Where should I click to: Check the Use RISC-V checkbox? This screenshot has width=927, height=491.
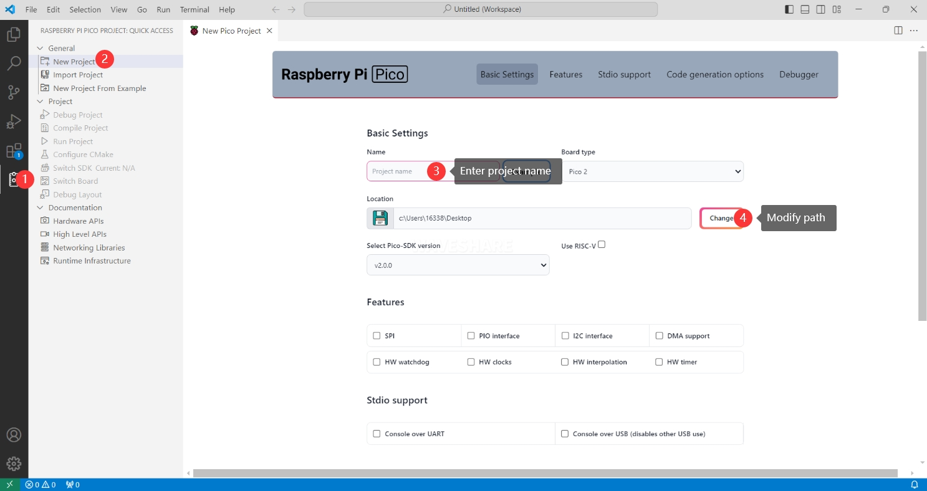[x=602, y=245]
